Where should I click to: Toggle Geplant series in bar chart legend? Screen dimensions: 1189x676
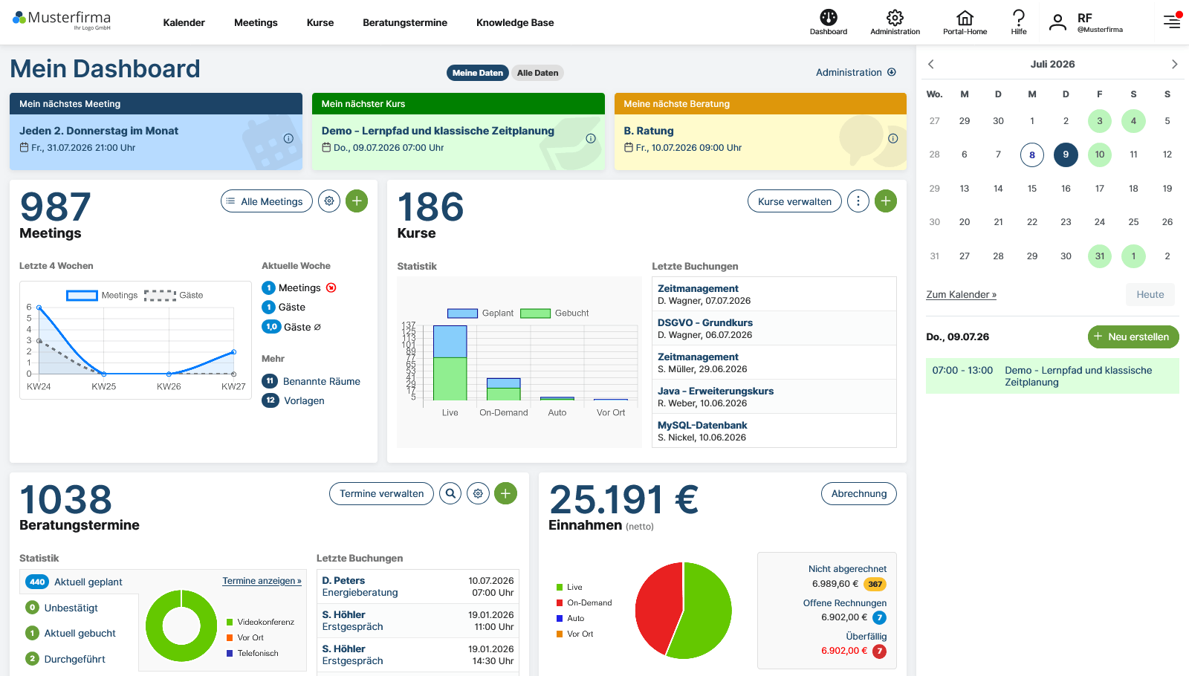pos(480,313)
